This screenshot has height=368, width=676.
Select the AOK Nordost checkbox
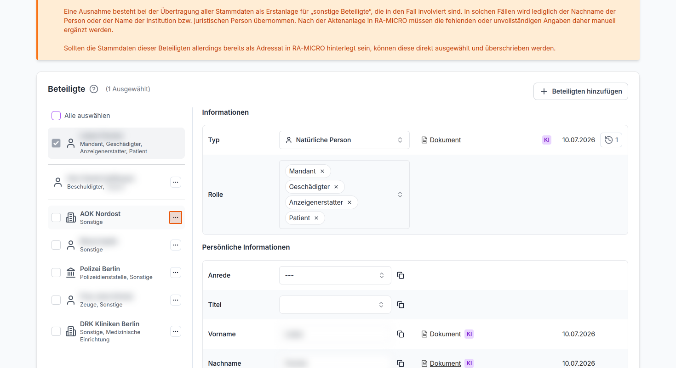pyautogui.click(x=56, y=217)
